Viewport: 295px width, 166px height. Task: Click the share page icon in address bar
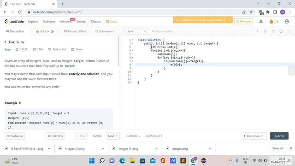tap(244, 12)
